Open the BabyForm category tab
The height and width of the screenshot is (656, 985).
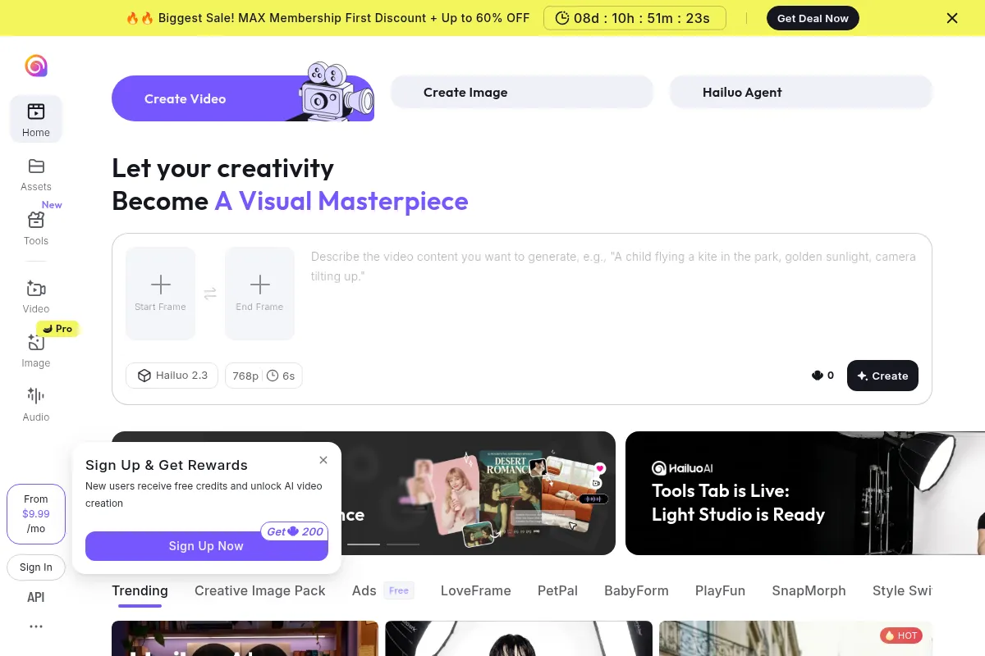pos(636,590)
